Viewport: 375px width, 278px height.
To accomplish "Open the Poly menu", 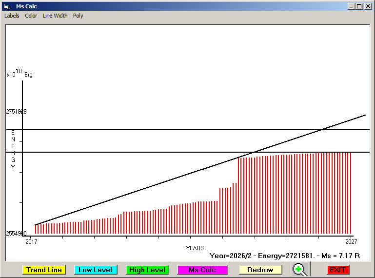I will click(x=78, y=16).
